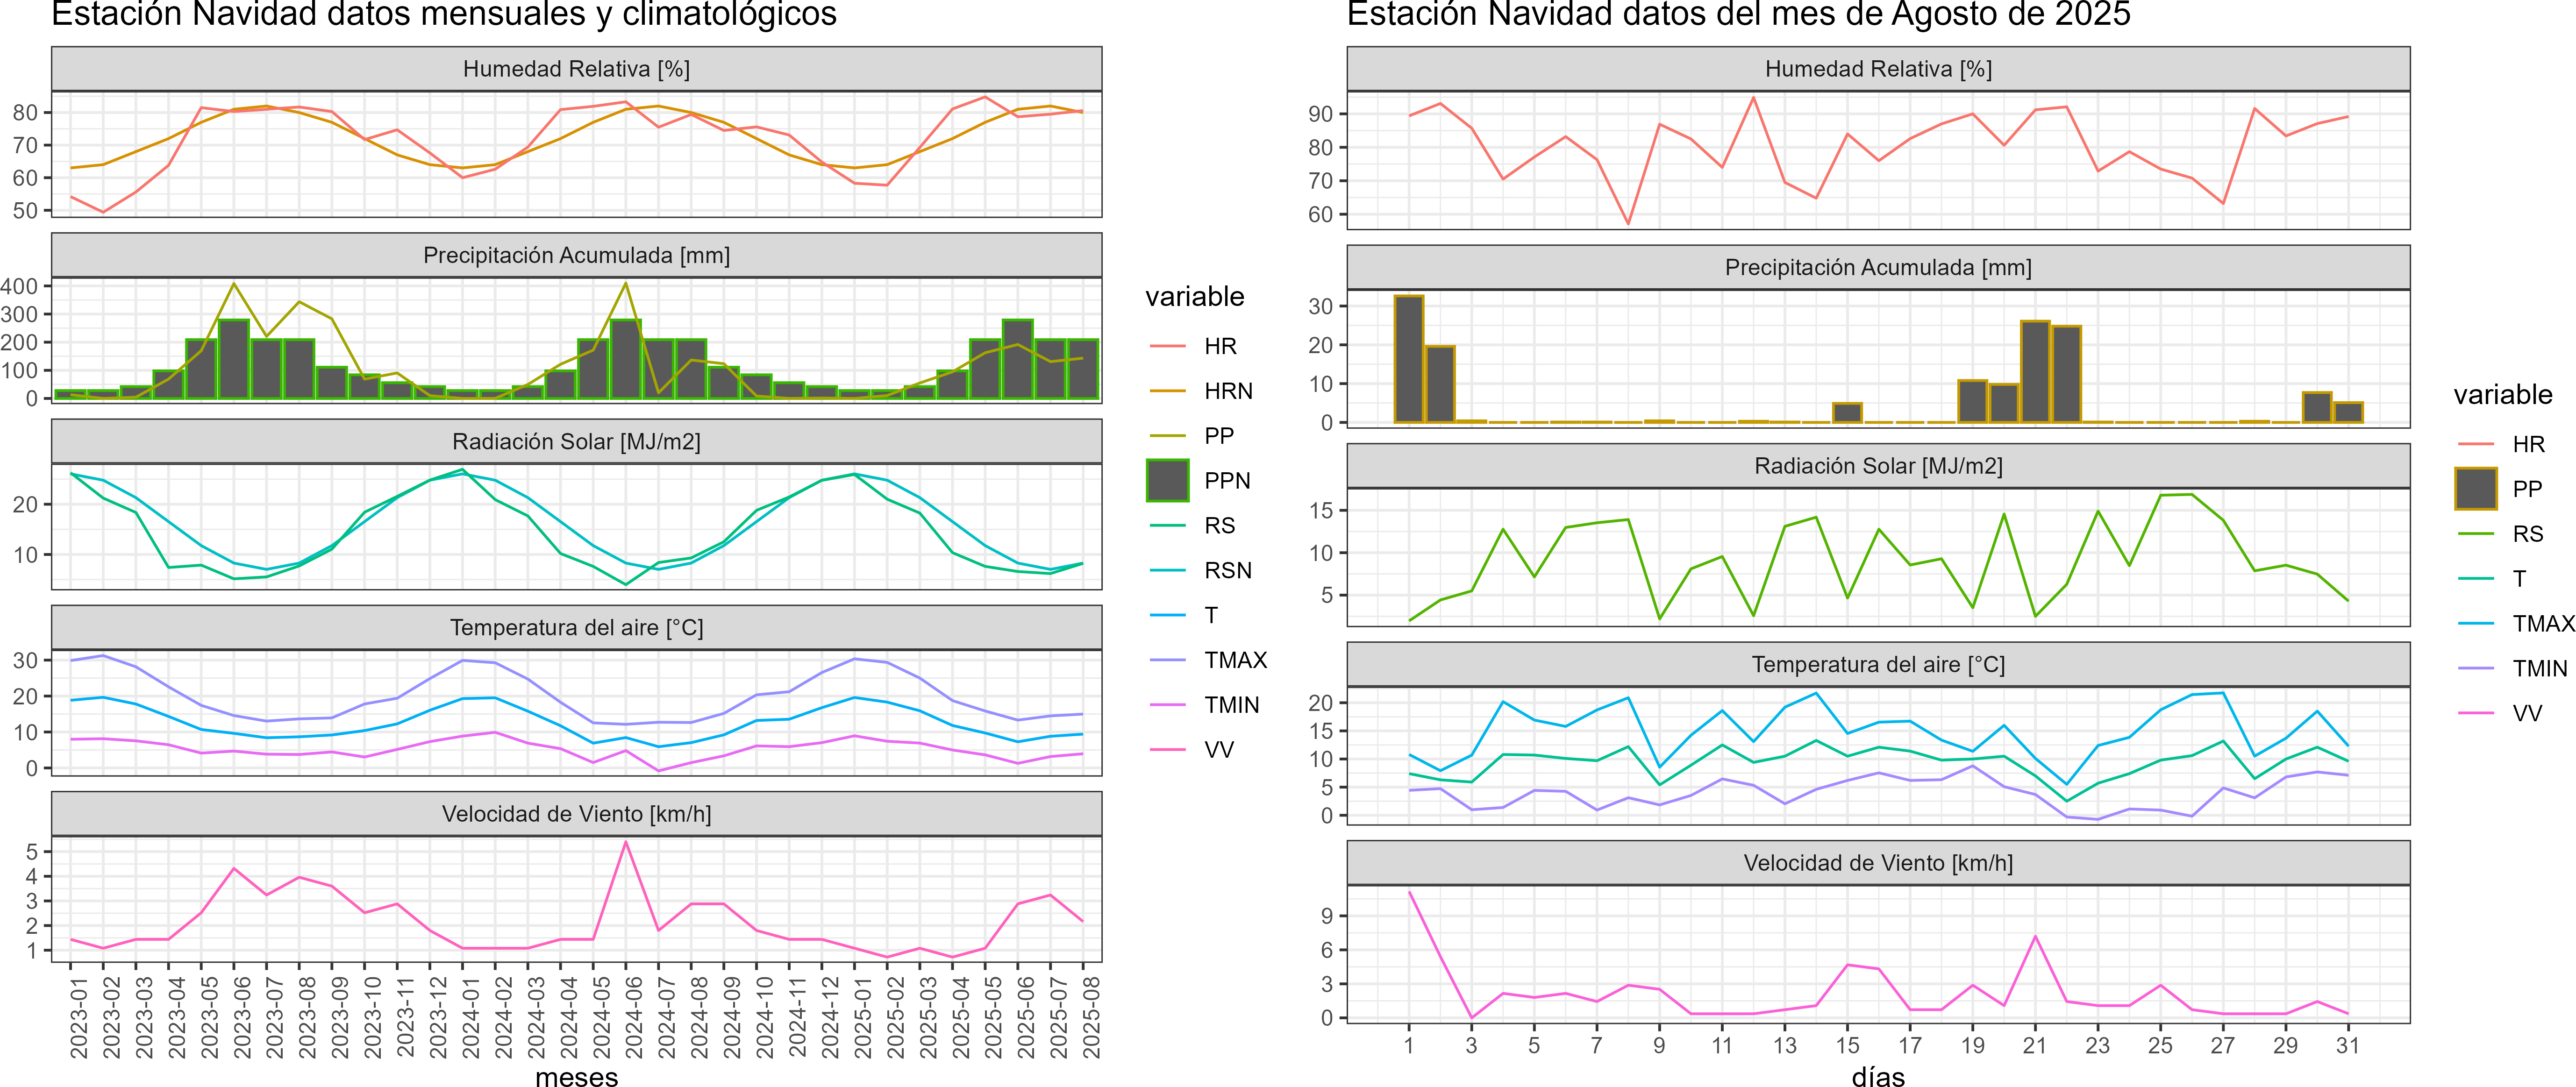This screenshot has width=2576, height=1087.
Task: Click the left Radiación Solar panel header
Action: pos(576,442)
